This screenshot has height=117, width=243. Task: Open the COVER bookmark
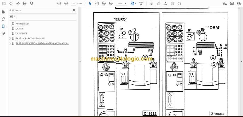(x=19, y=29)
